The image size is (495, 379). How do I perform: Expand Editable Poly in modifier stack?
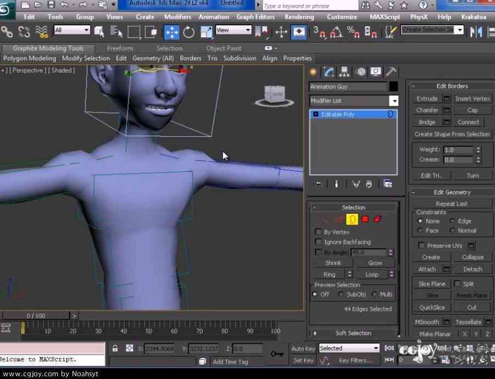coord(315,114)
